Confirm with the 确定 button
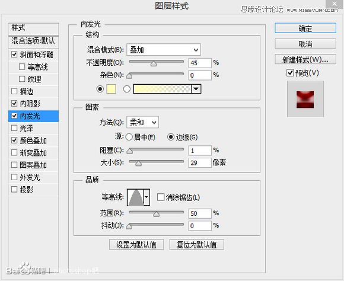Viewport: 344px width, 281px height. [305, 28]
